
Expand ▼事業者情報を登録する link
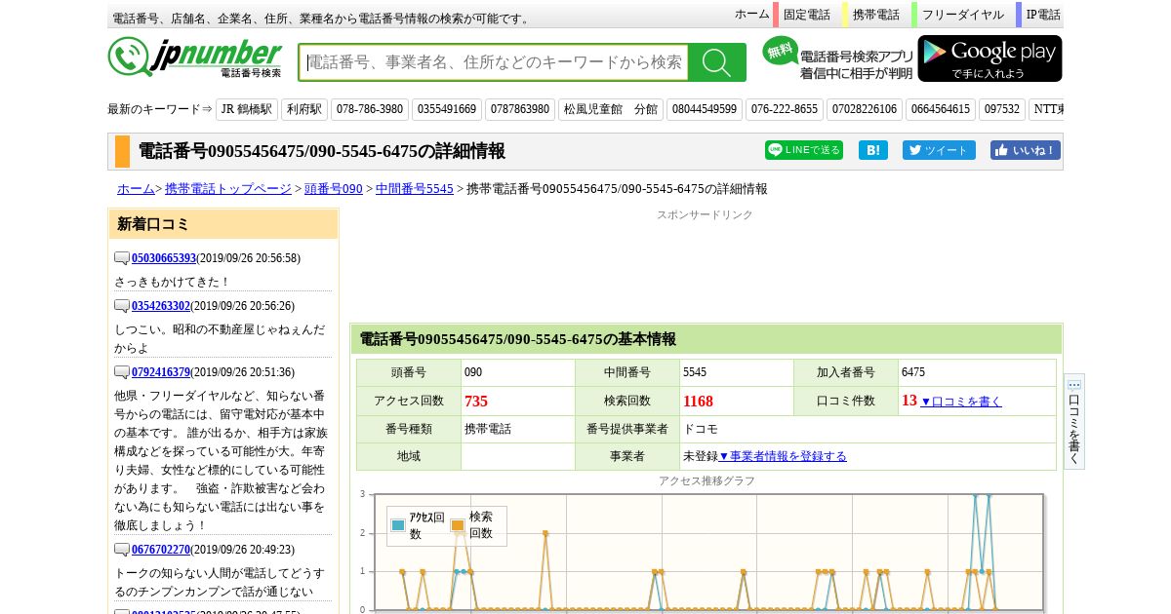[783, 456]
